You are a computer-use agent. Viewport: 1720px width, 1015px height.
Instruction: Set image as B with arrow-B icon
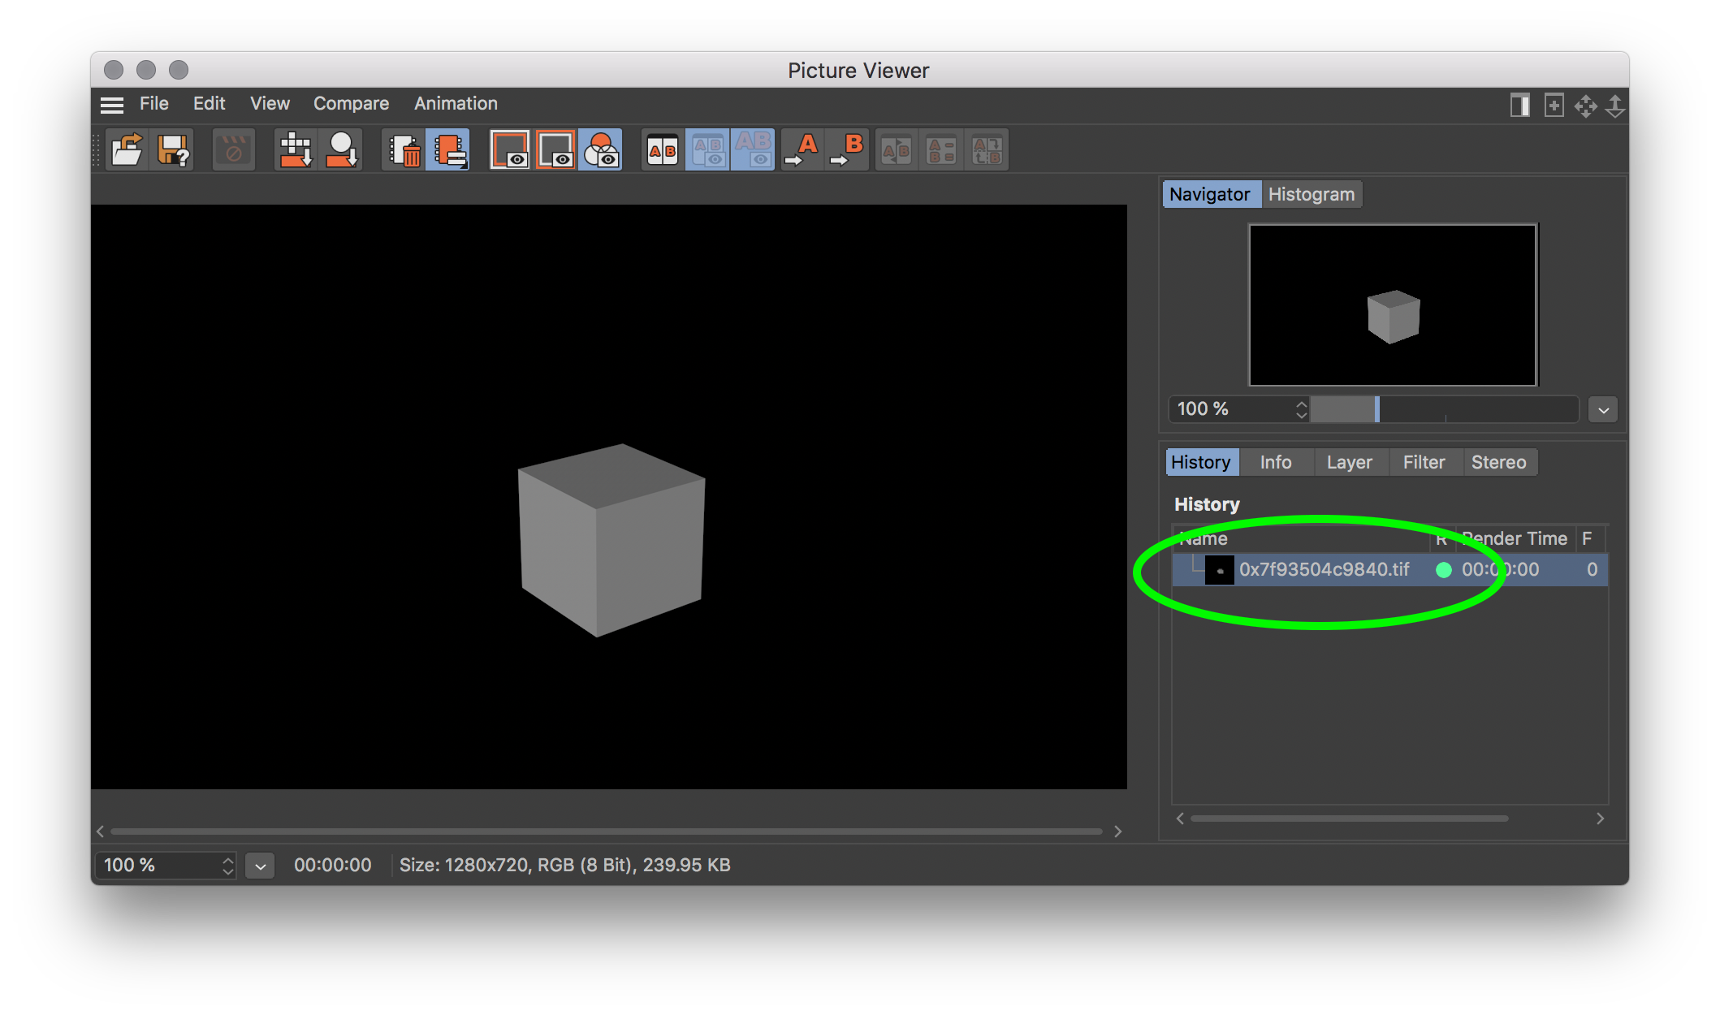tap(848, 150)
